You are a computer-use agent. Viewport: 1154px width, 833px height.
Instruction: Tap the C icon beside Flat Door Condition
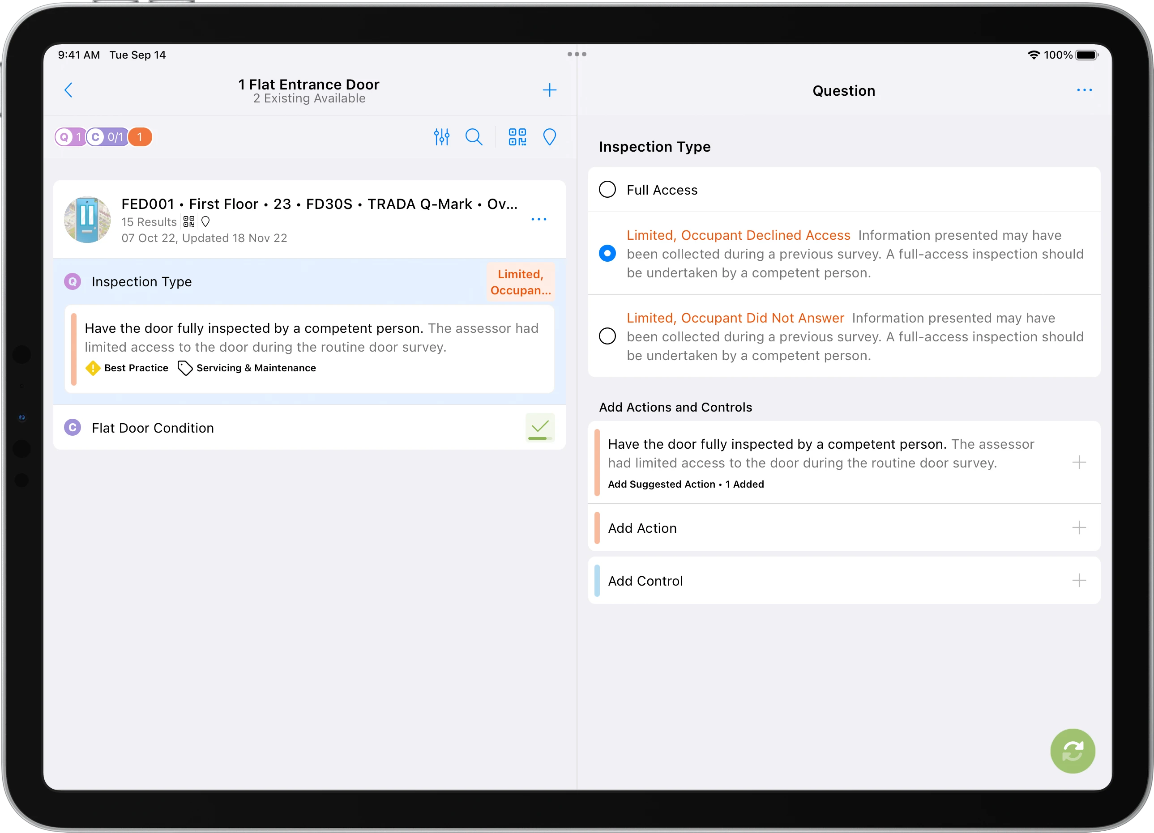(73, 427)
